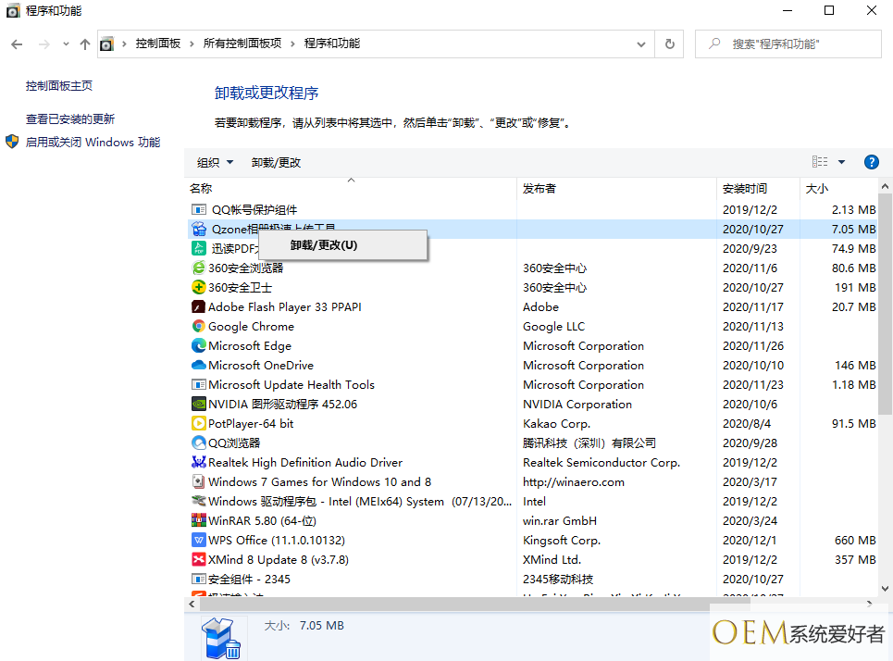Screen dimensions: 893x661
Task: Select the Adobe Flash Player icon
Action: click(198, 307)
